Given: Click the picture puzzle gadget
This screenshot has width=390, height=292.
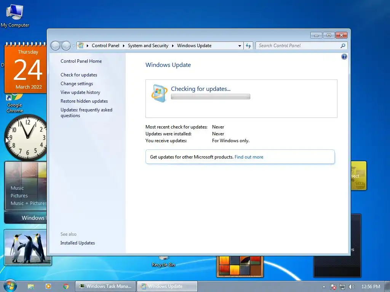Looking at the screenshot, I should point(240,266).
